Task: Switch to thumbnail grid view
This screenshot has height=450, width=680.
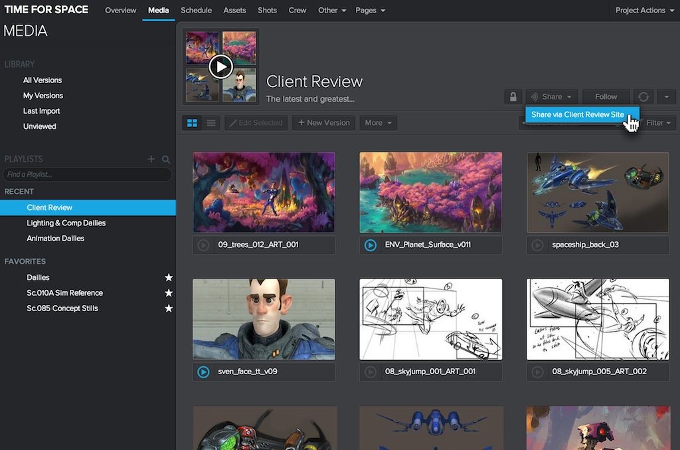Action: point(193,123)
